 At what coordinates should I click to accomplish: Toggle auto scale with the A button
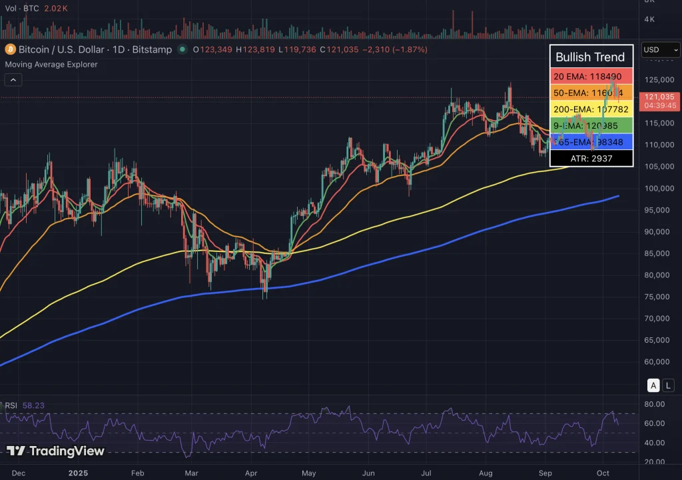click(x=654, y=385)
